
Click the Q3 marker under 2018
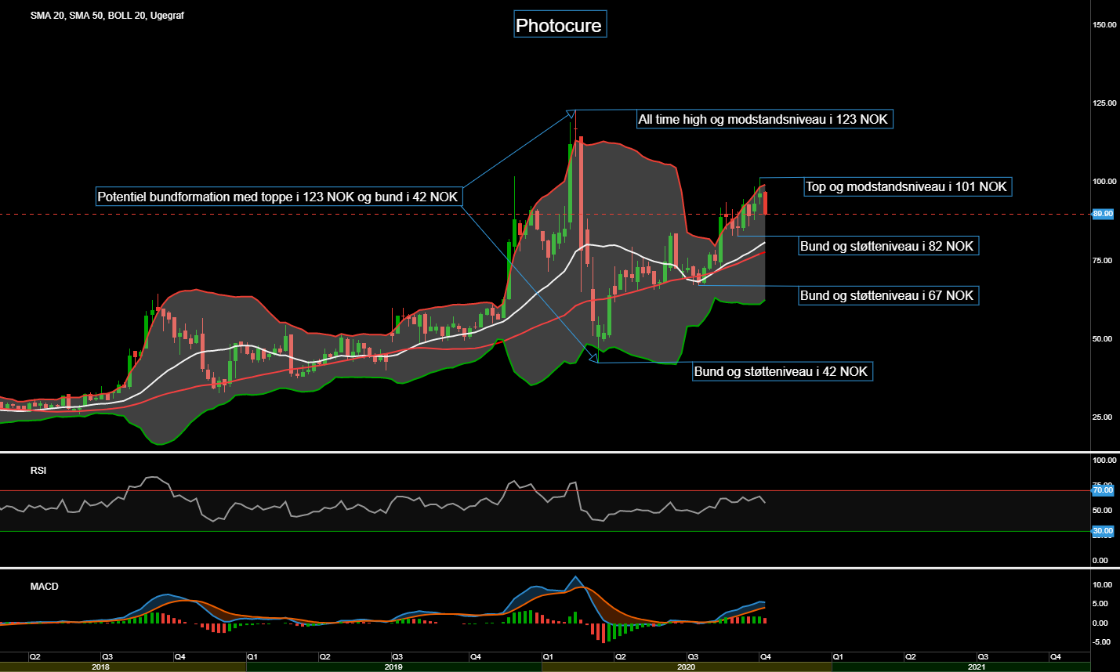click(107, 657)
